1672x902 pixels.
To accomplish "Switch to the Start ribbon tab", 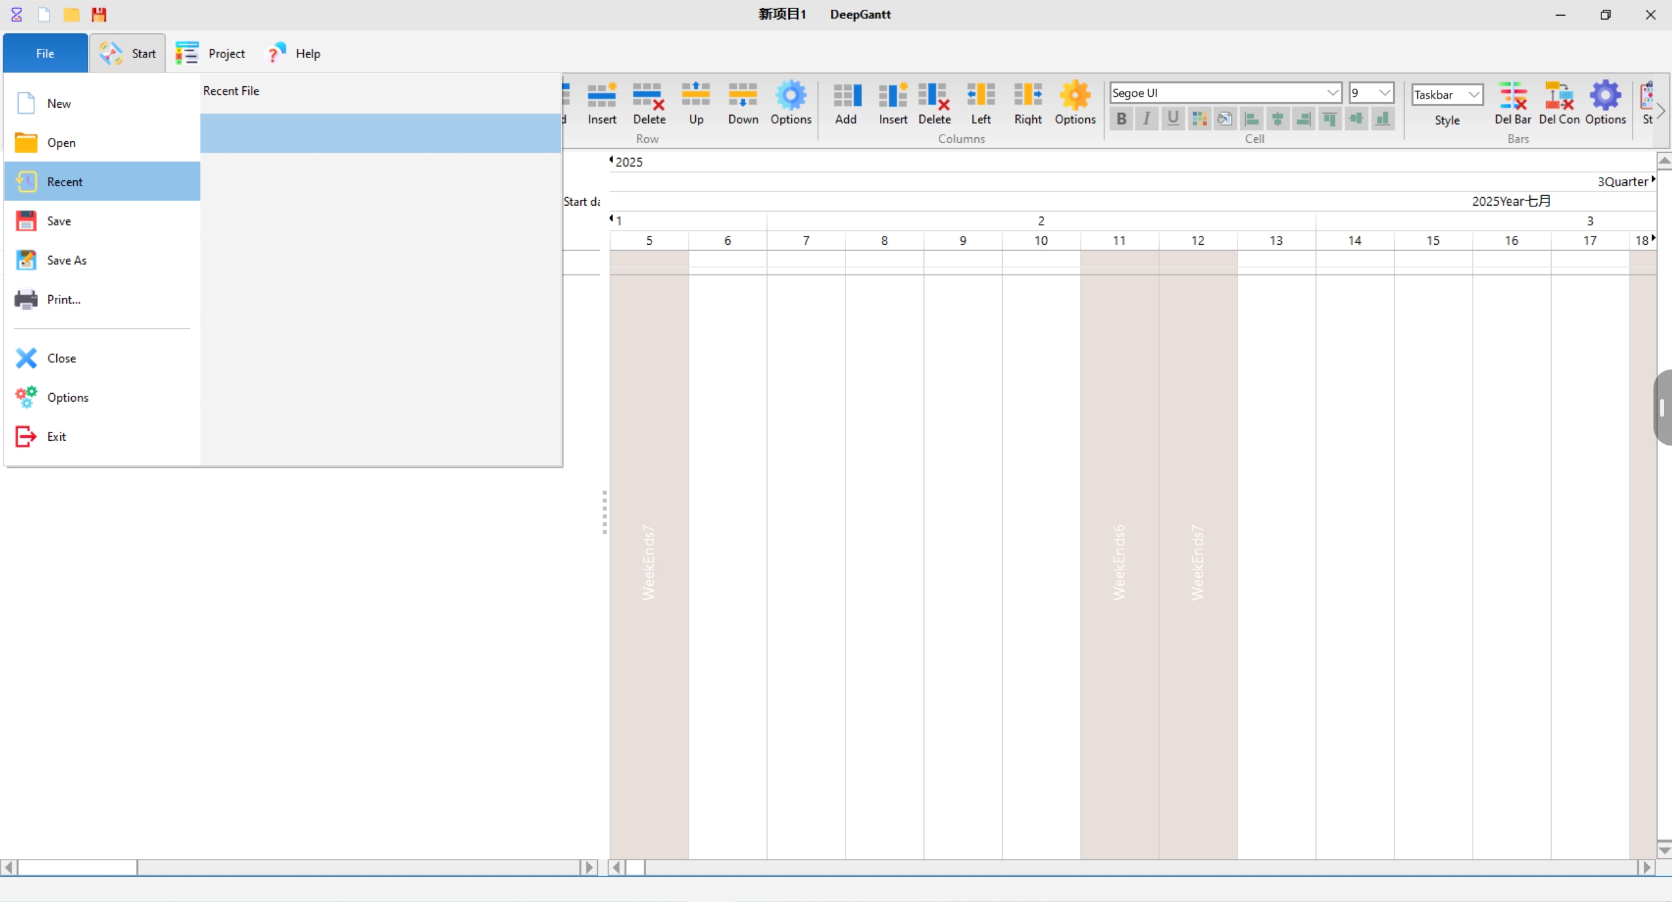I will (128, 54).
